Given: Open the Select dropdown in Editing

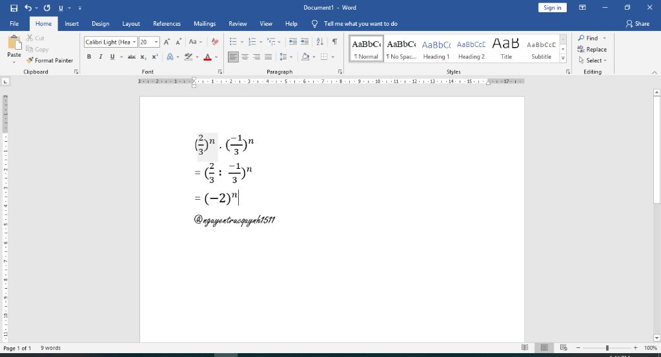Looking at the screenshot, I should click(x=593, y=60).
